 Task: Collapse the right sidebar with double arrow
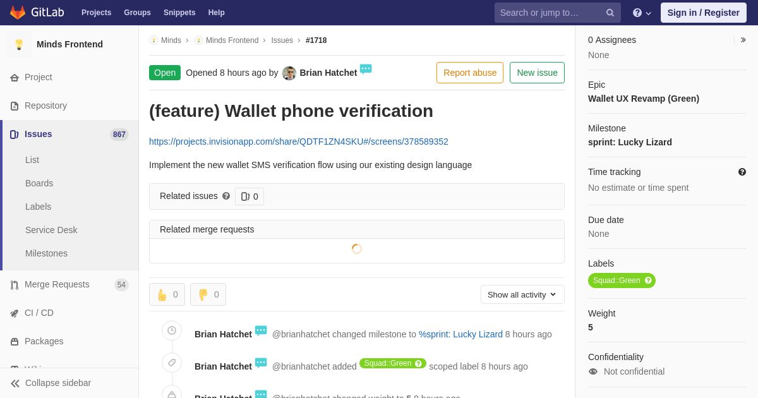(743, 40)
